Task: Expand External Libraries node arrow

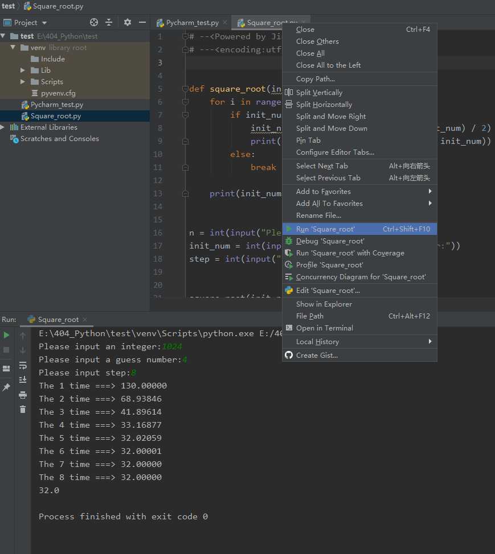Action: 2,127
